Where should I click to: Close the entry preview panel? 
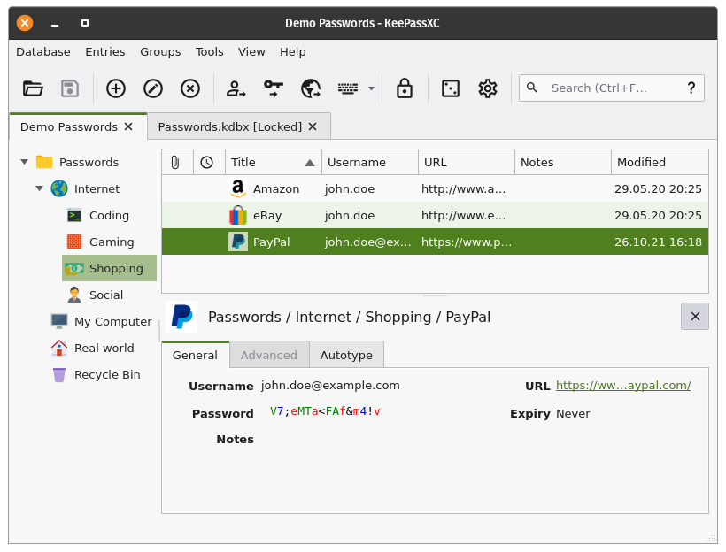[x=695, y=316]
